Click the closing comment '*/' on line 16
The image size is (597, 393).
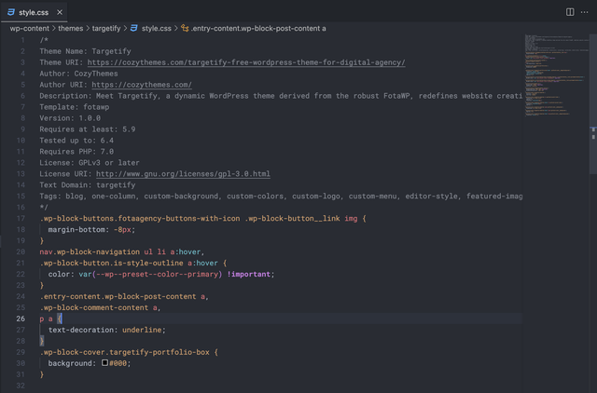click(x=44, y=207)
